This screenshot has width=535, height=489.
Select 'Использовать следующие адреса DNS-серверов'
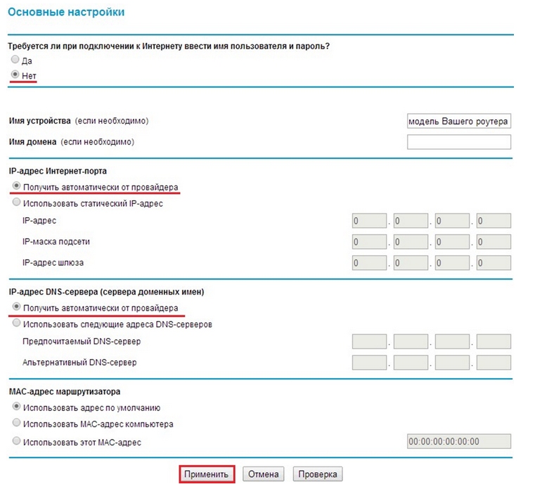(x=15, y=324)
